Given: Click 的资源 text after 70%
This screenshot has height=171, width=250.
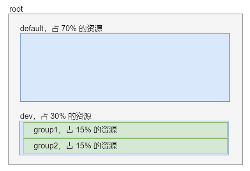Looking at the screenshot, I should pyautogui.click(x=91, y=28).
